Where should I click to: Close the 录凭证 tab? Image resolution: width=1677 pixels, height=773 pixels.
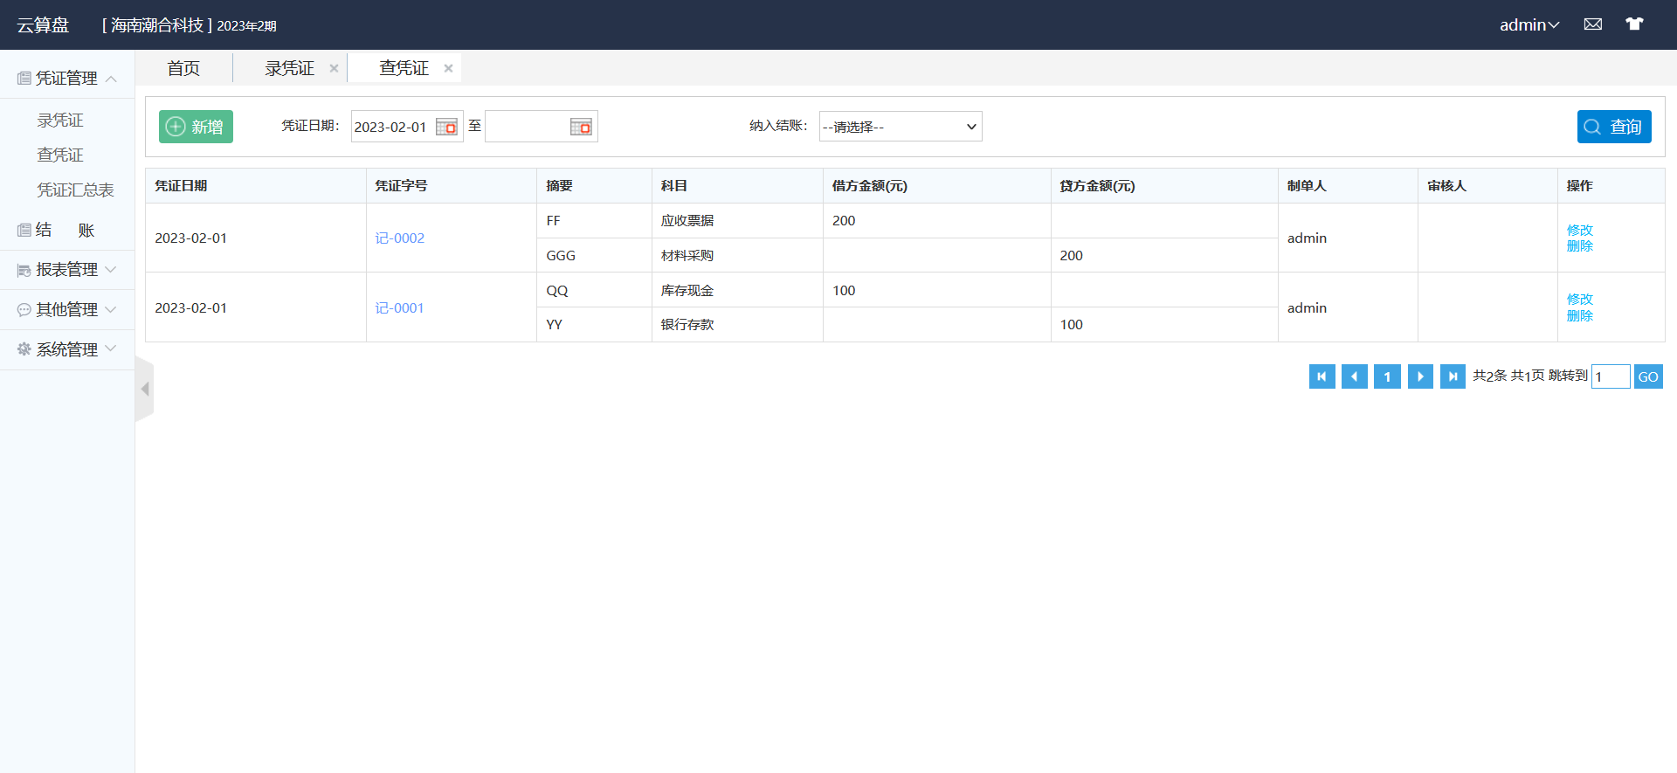coord(334,68)
